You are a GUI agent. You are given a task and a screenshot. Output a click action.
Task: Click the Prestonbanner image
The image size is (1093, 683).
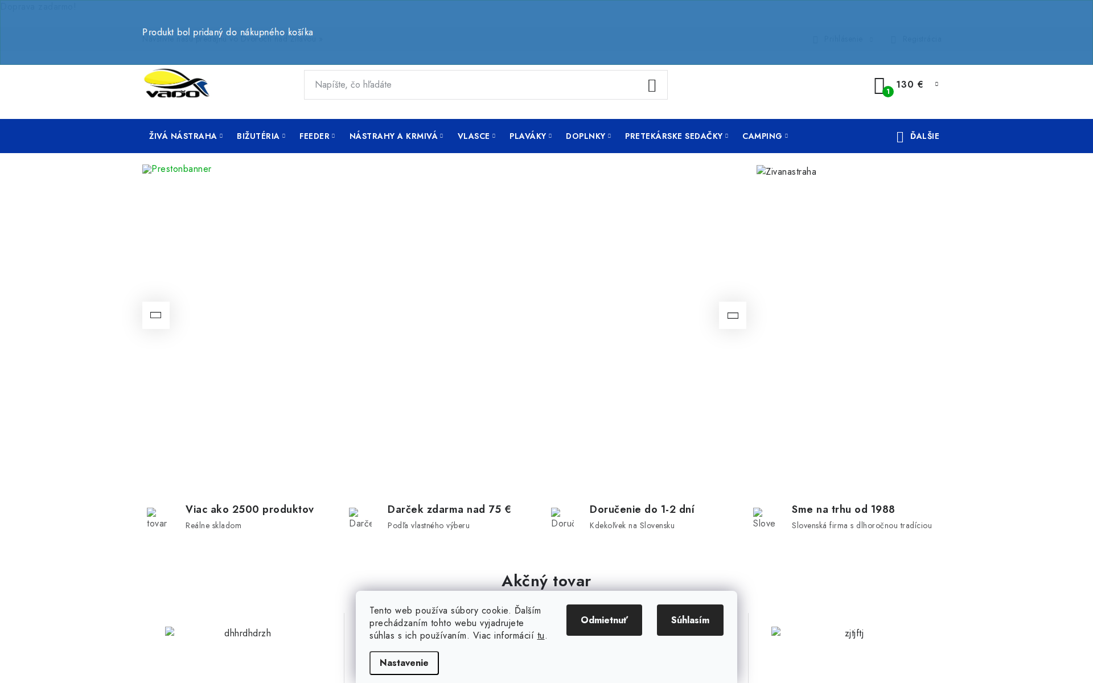pyautogui.click(x=177, y=169)
